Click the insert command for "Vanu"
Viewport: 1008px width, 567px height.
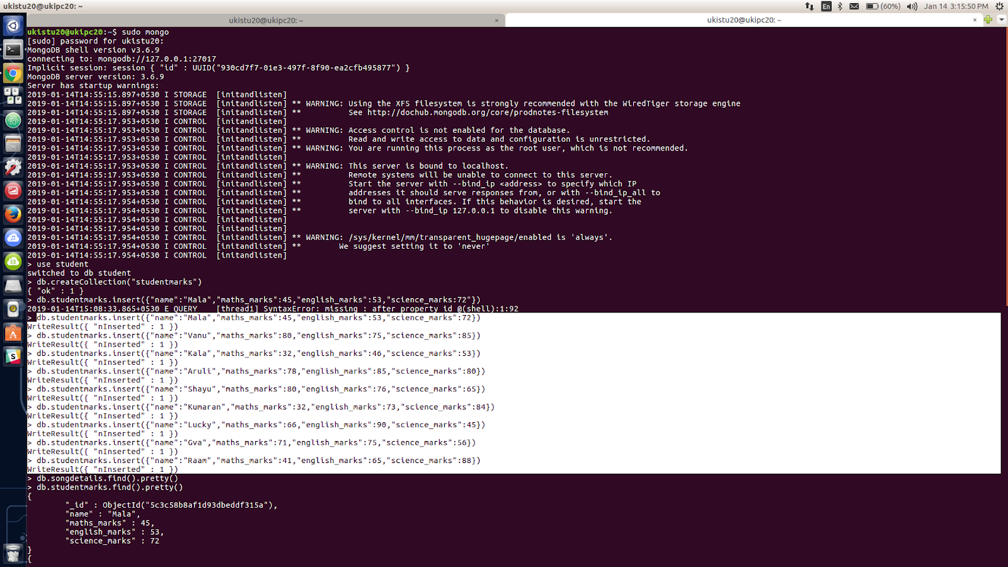258,335
